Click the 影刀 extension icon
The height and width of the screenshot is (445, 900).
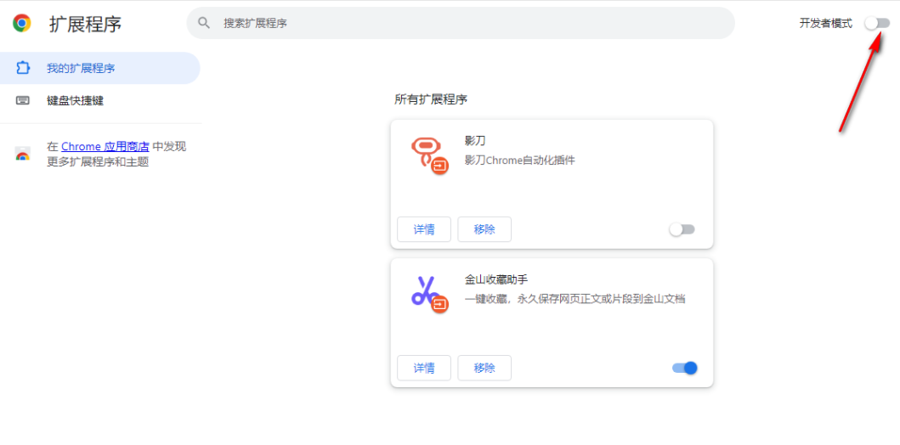point(430,155)
